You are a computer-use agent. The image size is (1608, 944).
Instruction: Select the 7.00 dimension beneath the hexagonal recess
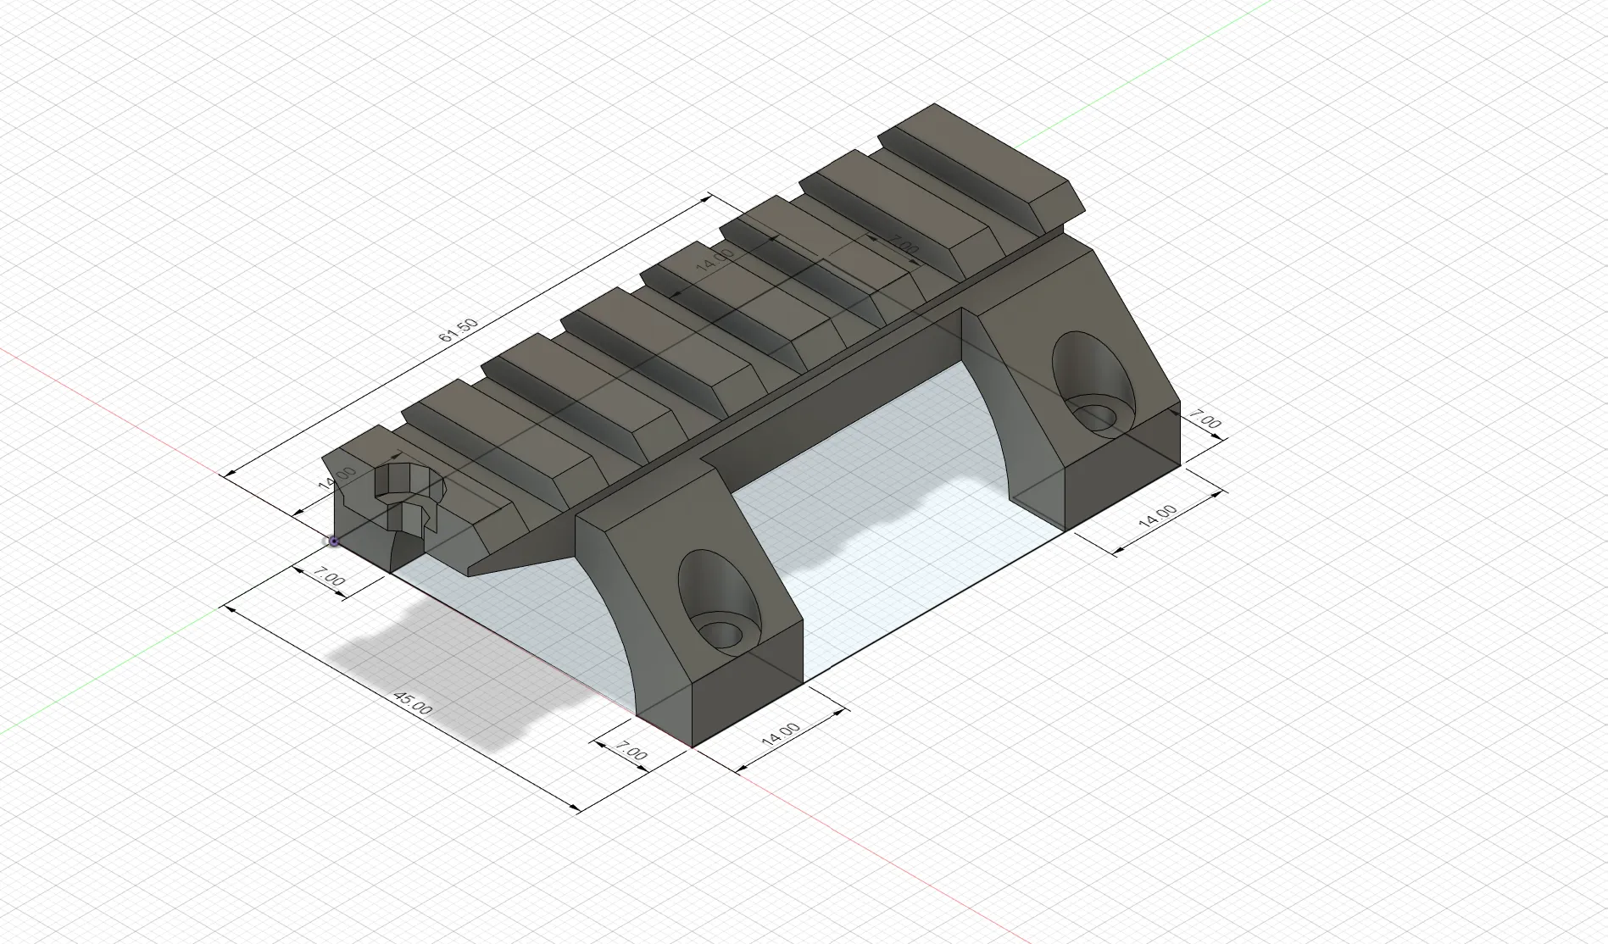coord(329,577)
